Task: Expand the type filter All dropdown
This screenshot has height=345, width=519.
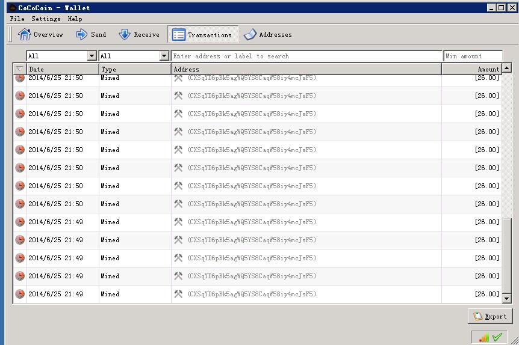Action: pyautogui.click(x=134, y=56)
